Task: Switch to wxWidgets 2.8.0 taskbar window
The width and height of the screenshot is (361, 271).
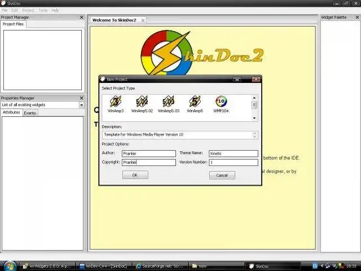Action: point(47,266)
